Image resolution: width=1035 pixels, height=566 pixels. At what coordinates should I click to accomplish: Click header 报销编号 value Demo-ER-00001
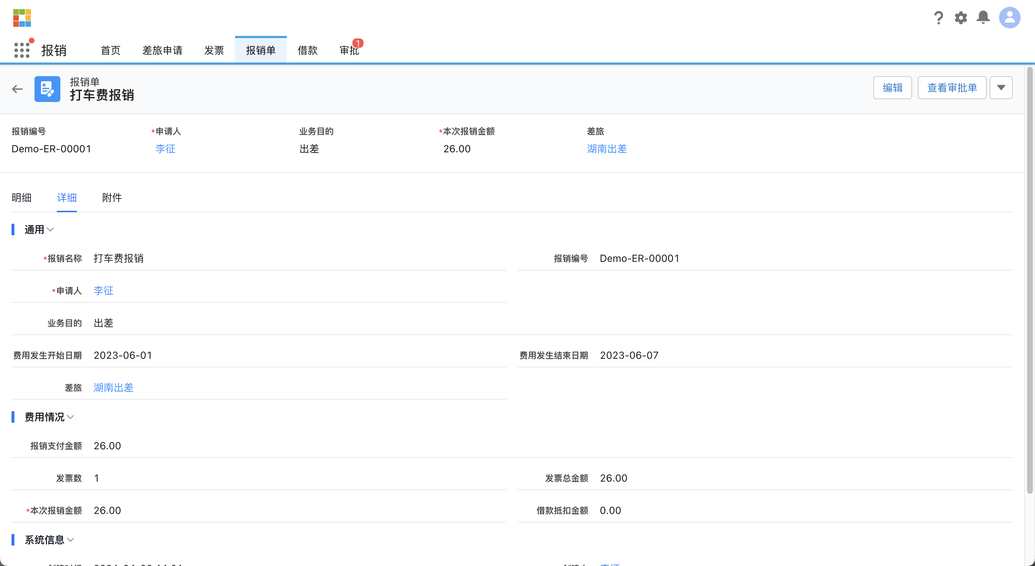click(51, 149)
